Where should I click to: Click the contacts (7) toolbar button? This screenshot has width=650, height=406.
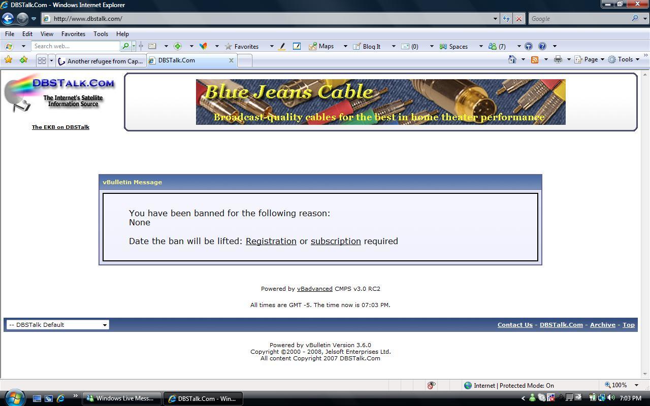point(497,46)
